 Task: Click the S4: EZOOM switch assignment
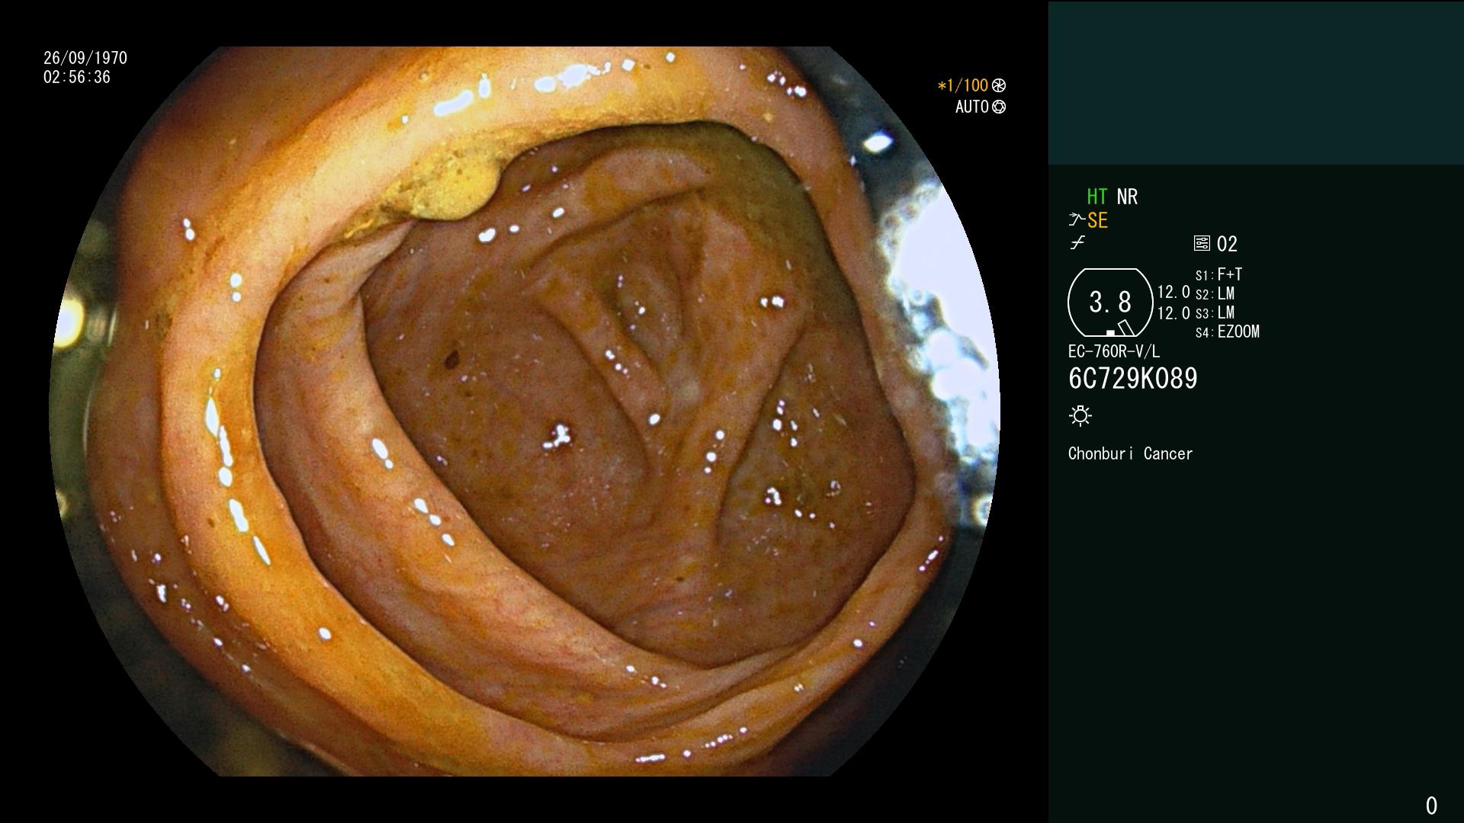coord(1227,331)
